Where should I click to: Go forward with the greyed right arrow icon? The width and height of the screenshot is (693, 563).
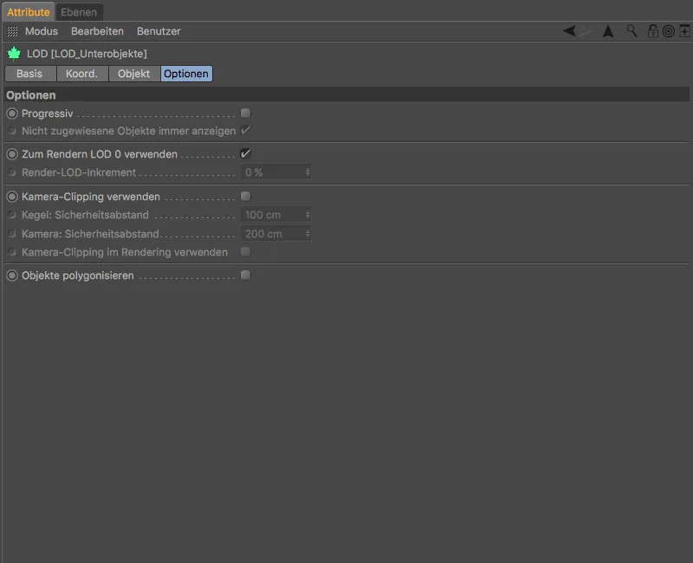tap(586, 31)
